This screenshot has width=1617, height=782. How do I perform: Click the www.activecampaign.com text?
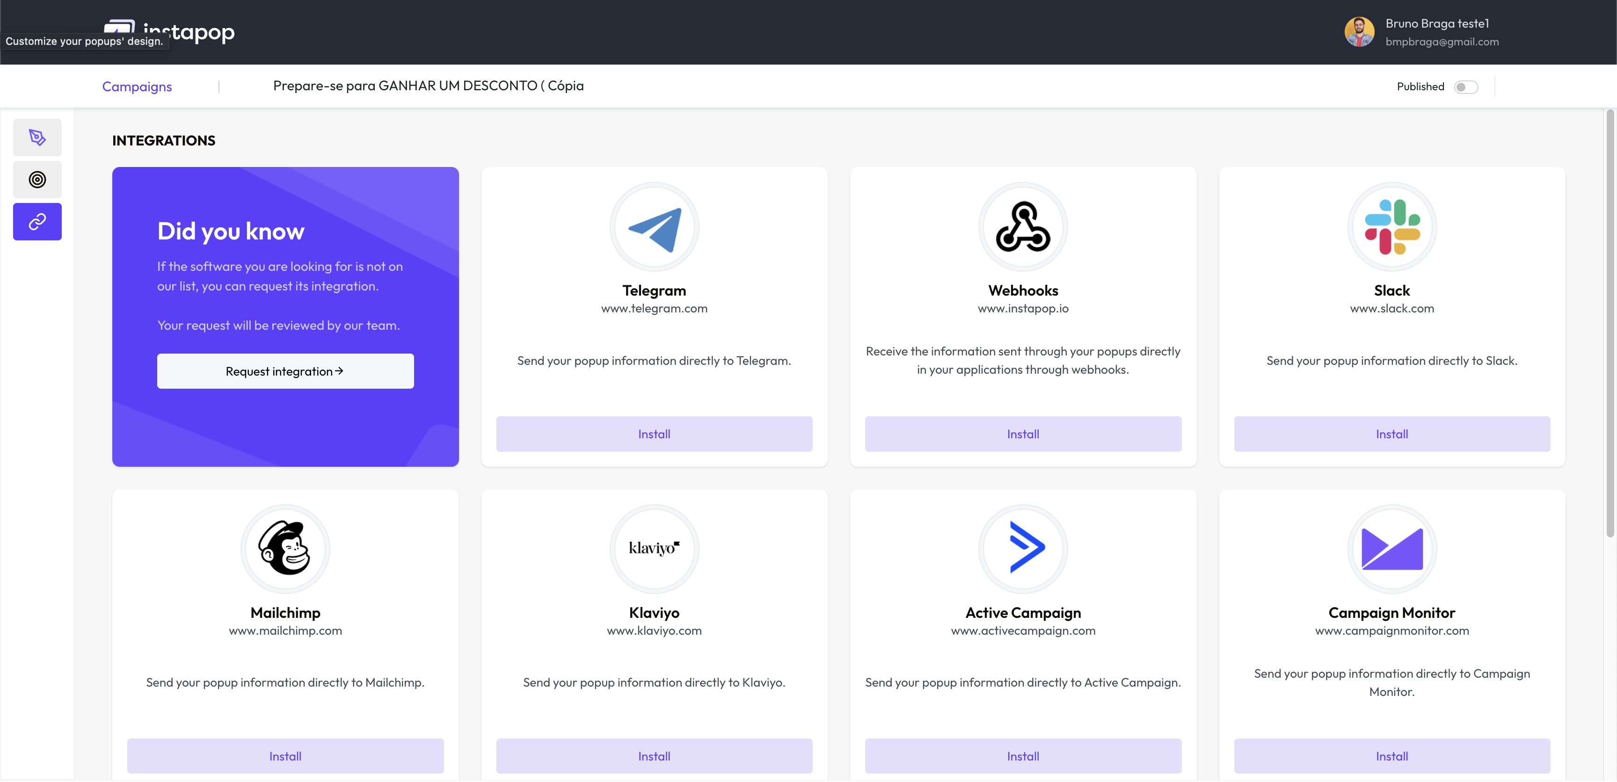tap(1023, 630)
